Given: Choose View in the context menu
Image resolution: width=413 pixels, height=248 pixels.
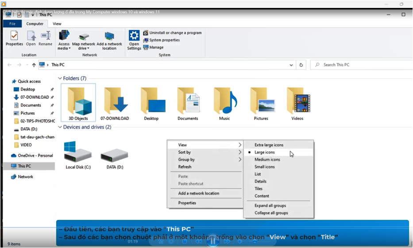Looking at the screenshot, I should tap(205, 145).
